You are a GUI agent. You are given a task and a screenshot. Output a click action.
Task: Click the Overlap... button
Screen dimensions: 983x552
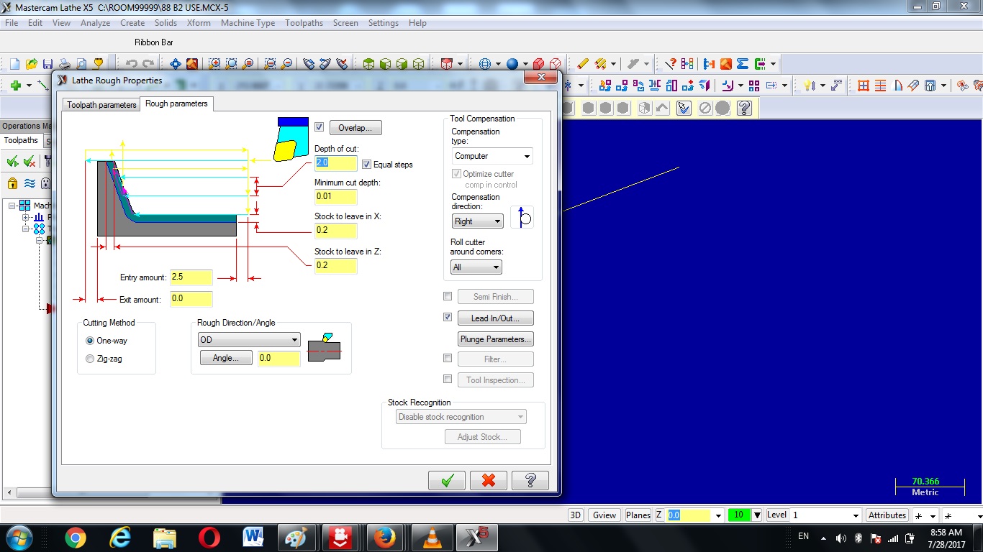[355, 128]
